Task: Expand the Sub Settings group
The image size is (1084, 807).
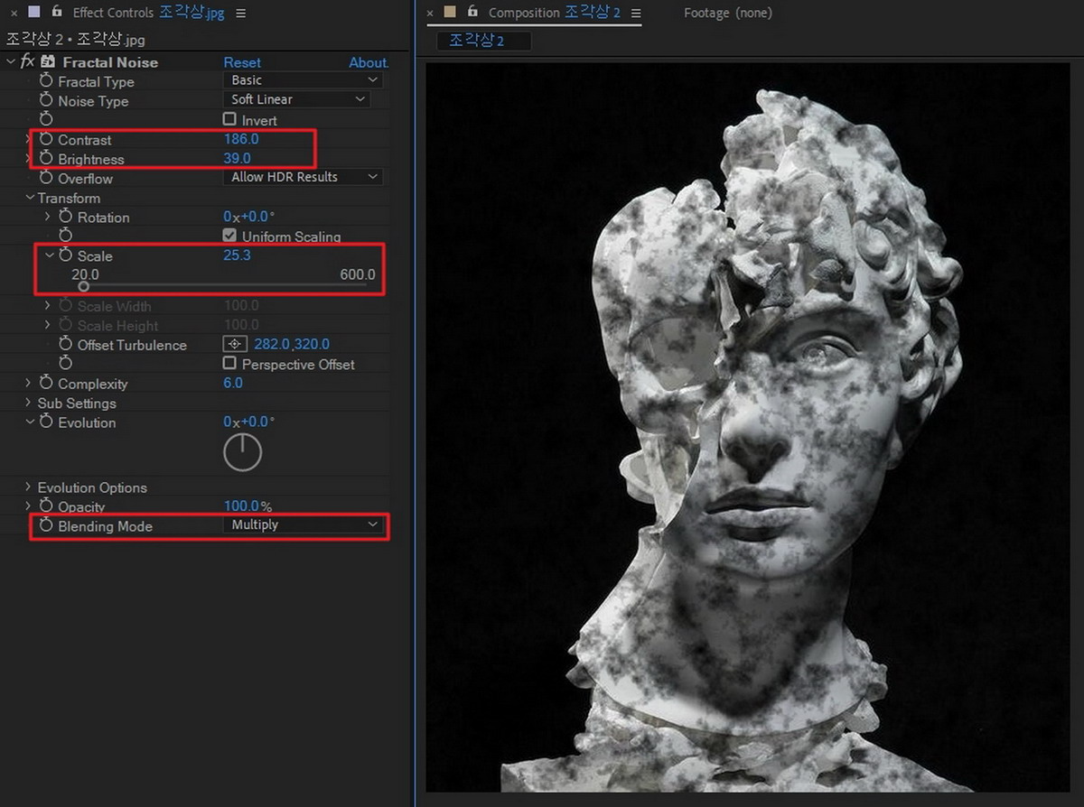Action: point(29,403)
